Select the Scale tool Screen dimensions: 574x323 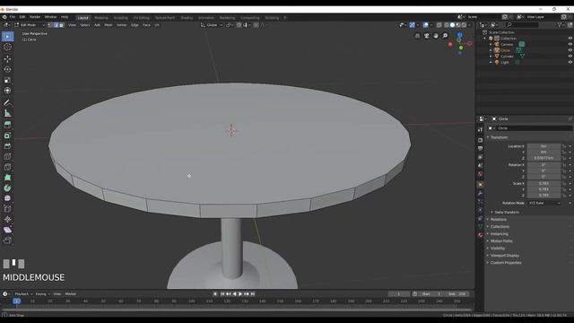click(8, 80)
